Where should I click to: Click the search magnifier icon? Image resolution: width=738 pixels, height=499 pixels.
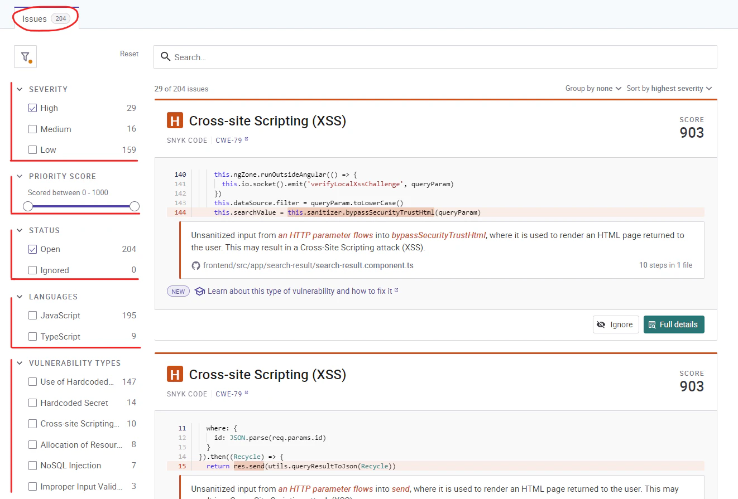165,57
